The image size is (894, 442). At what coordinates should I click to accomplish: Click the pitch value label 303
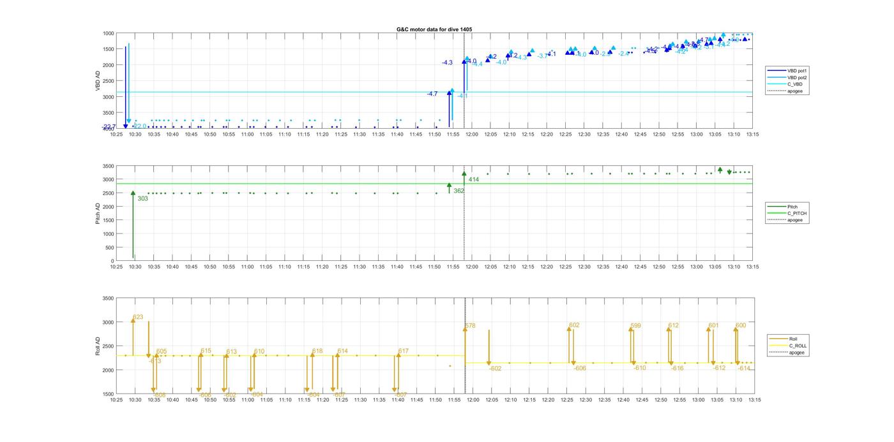142,199
